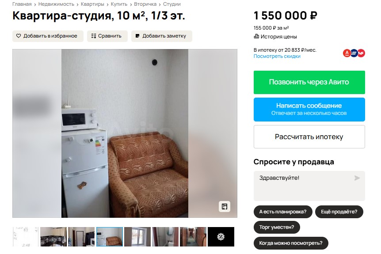Screen dimensions: 381x254
Task: Open the last black thumbnail with percent icon
Action: click(x=221, y=237)
